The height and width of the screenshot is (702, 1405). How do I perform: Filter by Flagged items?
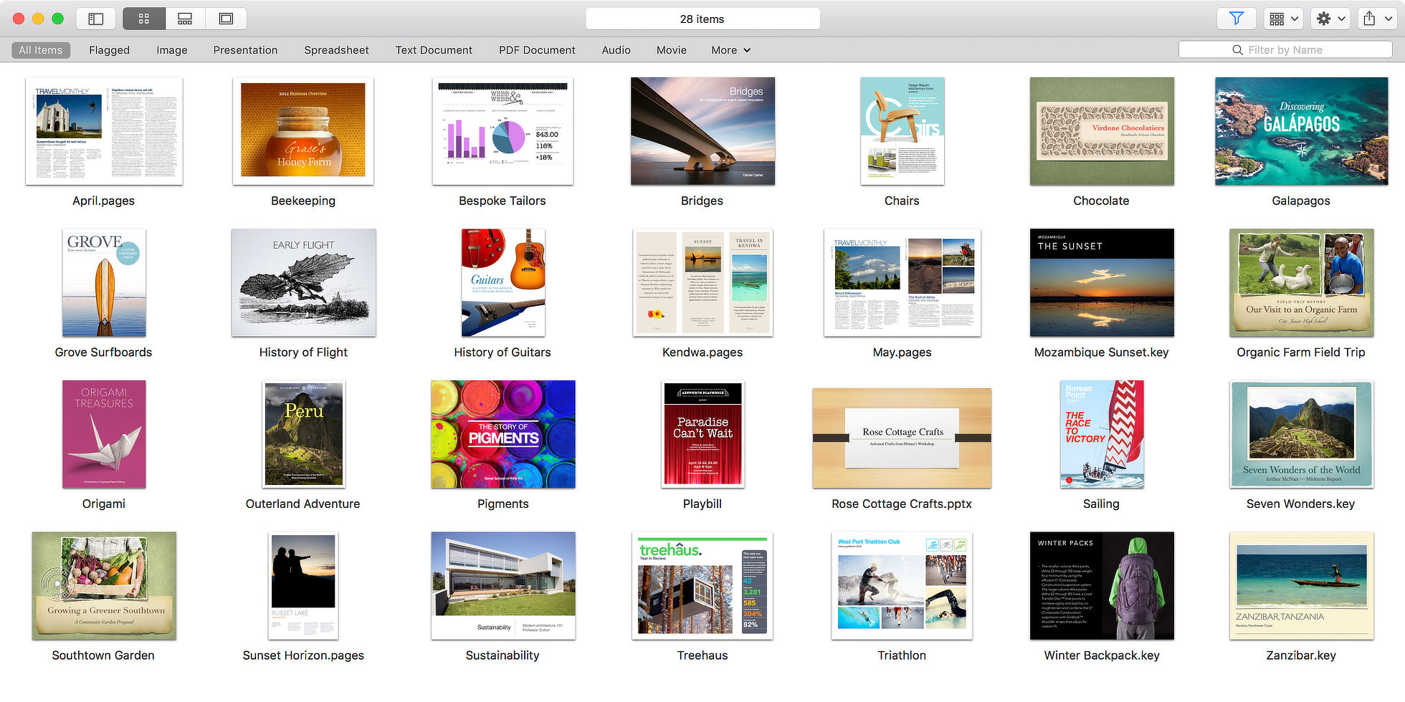[109, 50]
